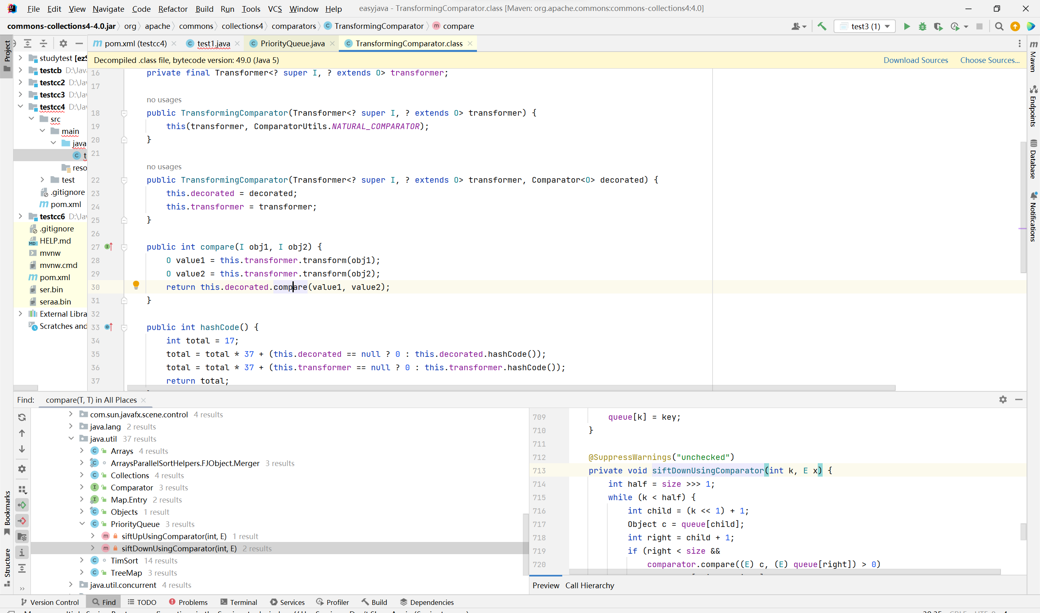Click TransformingComparator breadcrumb
Image resolution: width=1040 pixels, height=613 pixels.
374,26
